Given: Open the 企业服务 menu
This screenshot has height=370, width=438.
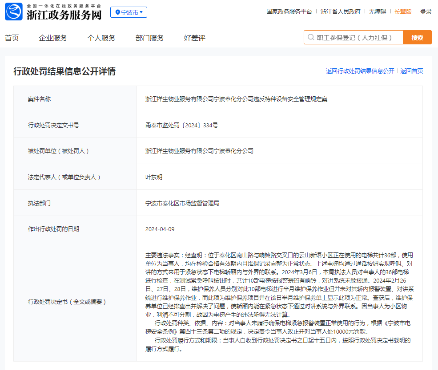Looking at the screenshot, I should pos(53,38).
